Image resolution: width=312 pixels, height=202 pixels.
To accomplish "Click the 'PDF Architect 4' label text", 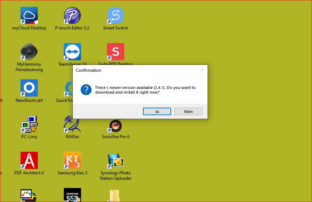I will (x=29, y=173).
